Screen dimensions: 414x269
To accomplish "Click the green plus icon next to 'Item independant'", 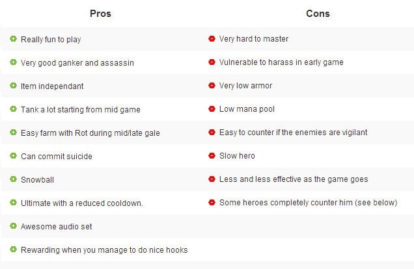I will [x=14, y=86].
